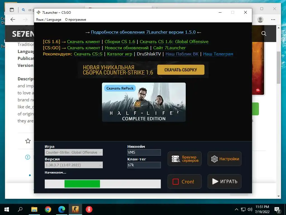Open the Новости обновлений link
This screenshot has width=286, height=215.
(x=127, y=48)
